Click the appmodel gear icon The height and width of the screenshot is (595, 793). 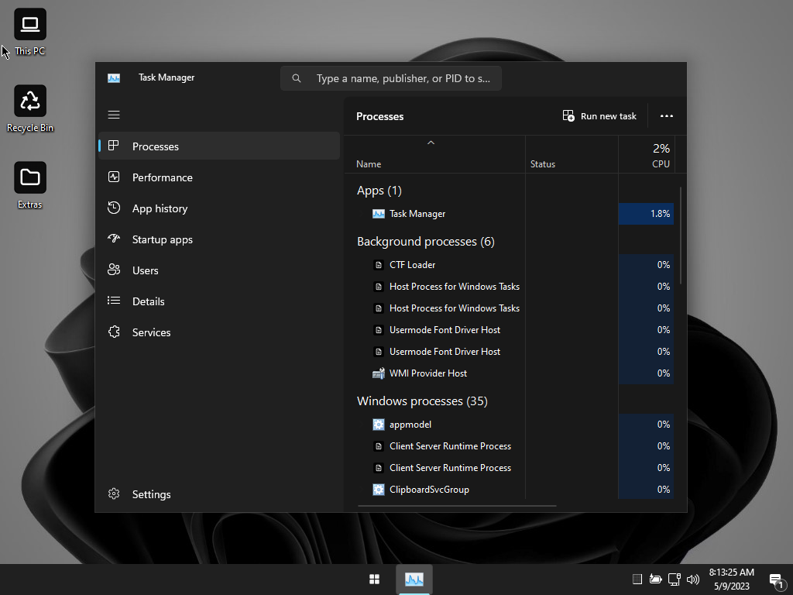click(x=378, y=425)
